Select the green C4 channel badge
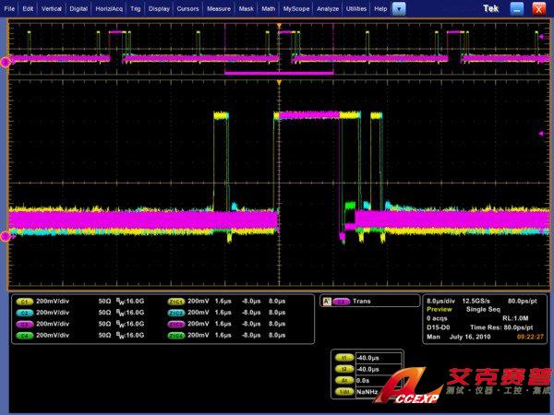The image size is (554, 415). 24,337
